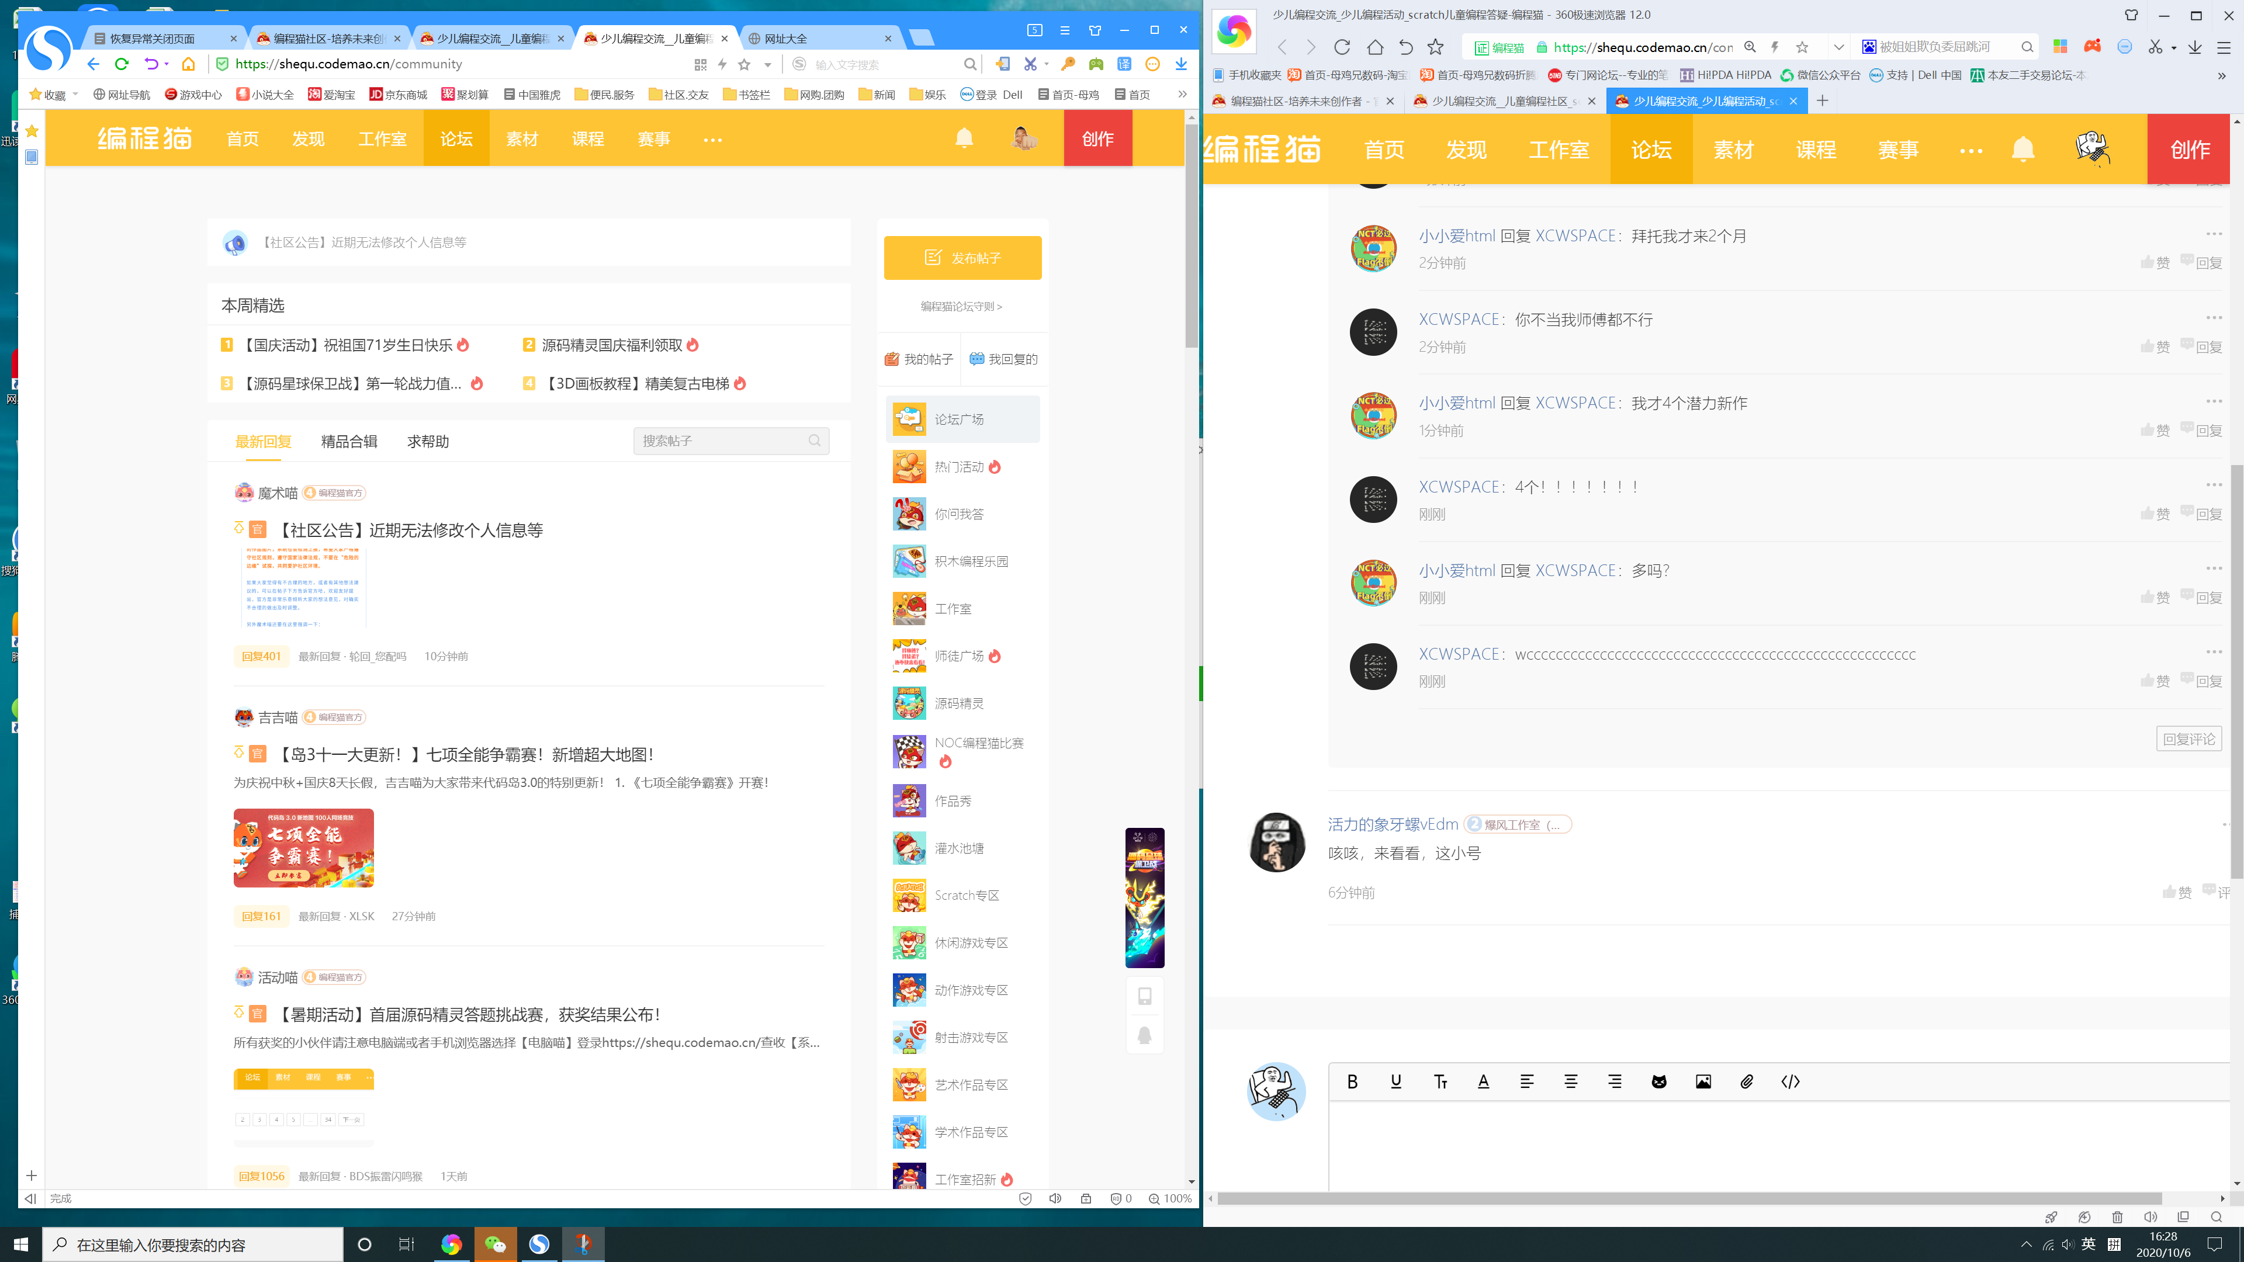The height and width of the screenshot is (1262, 2244).
Task: Open 我的帖子 link
Action: 919,359
